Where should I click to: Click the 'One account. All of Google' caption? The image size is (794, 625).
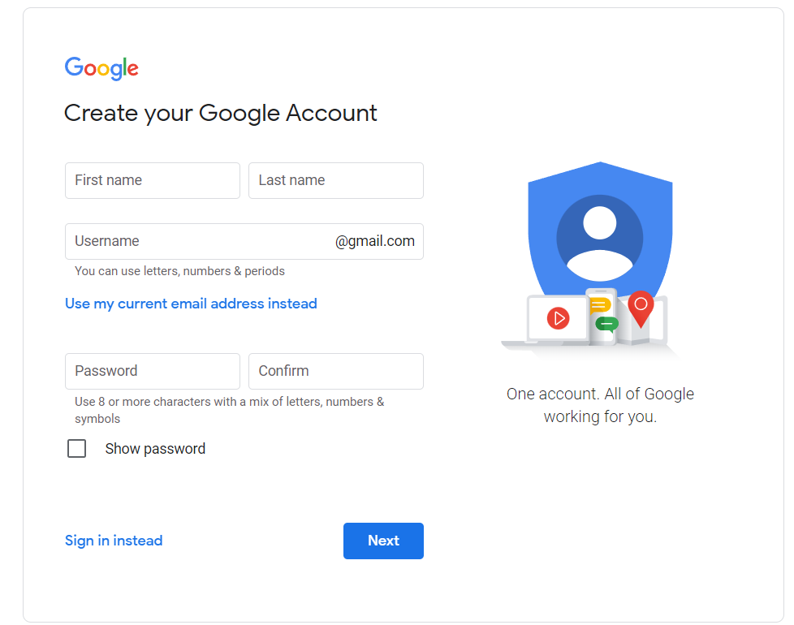pos(600,404)
